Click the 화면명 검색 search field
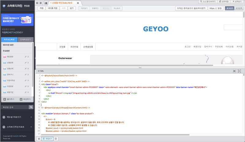Screen dimensions: 245x142 (15, 107)
